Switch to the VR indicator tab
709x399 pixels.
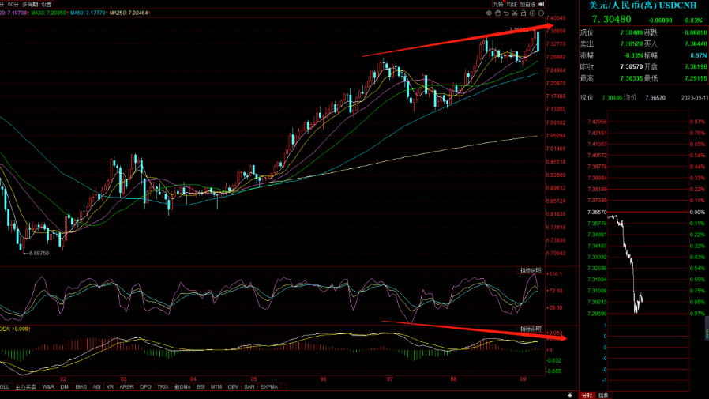(110, 387)
